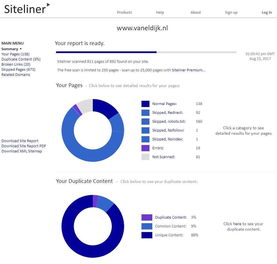Click the purple Errors color swatch
Viewport: 277px width, 264px height.
pos(145,148)
